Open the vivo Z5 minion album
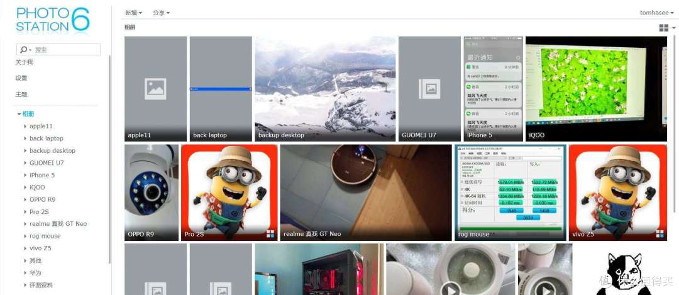 618,192
